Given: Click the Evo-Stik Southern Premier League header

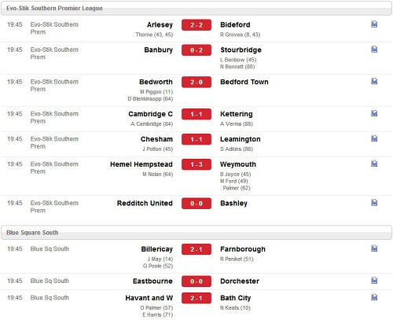Looking at the screenshot, I should click(196, 9).
